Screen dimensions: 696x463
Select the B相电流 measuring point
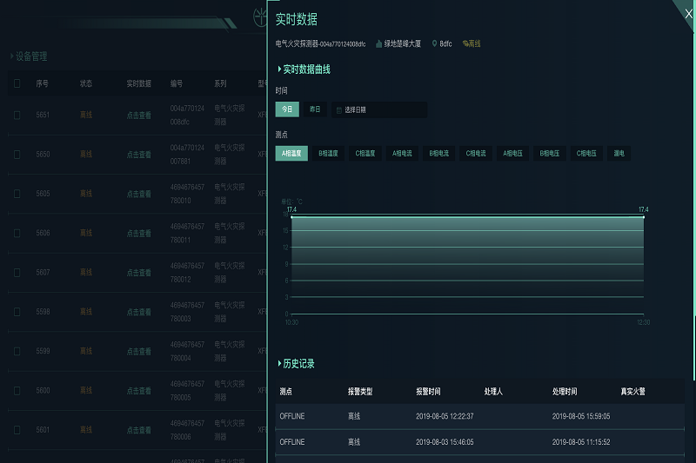438,153
